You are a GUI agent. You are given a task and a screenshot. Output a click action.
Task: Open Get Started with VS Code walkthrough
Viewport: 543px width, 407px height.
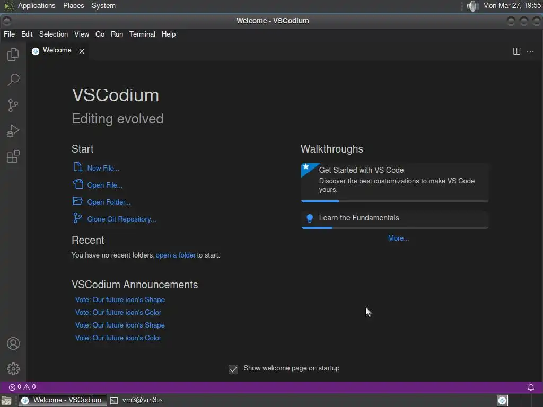(x=395, y=182)
